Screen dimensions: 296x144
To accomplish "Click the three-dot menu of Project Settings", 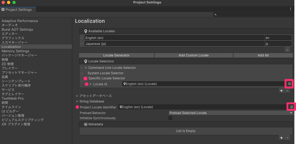I will [x=290, y=9].
